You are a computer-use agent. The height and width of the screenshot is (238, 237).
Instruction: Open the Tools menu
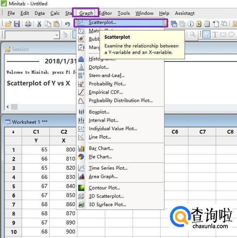[x=124, y=13]
